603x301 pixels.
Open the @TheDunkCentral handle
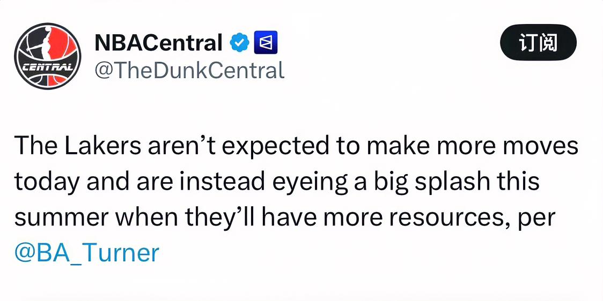(189, 70)
